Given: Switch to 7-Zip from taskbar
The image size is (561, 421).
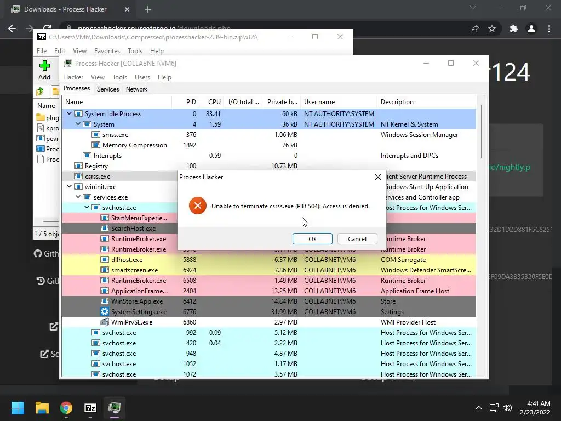Looking at the screenshot, I should (90, 408).
